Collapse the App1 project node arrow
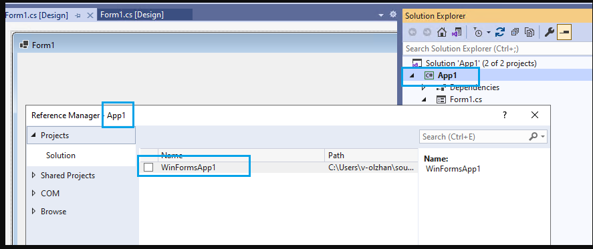The width and height of the screenshot is (593, 249). tap(412, 75)
